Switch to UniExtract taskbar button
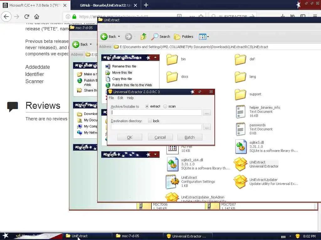This screenshot has height=240, width=321. pos(88,236)
